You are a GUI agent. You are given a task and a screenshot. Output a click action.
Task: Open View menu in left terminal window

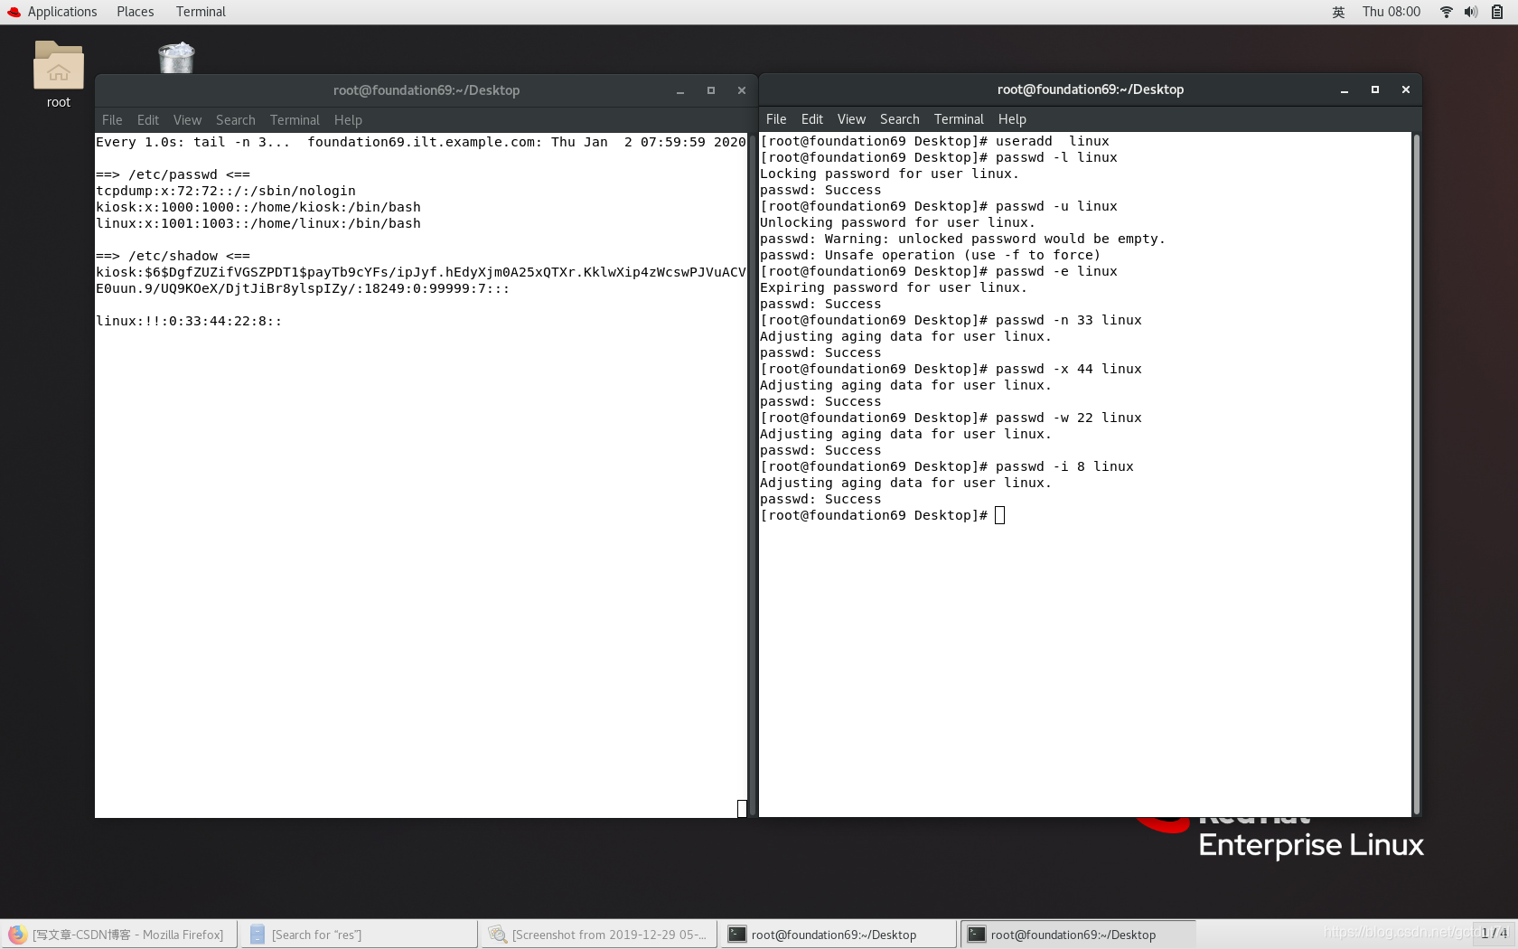[187, 120]
